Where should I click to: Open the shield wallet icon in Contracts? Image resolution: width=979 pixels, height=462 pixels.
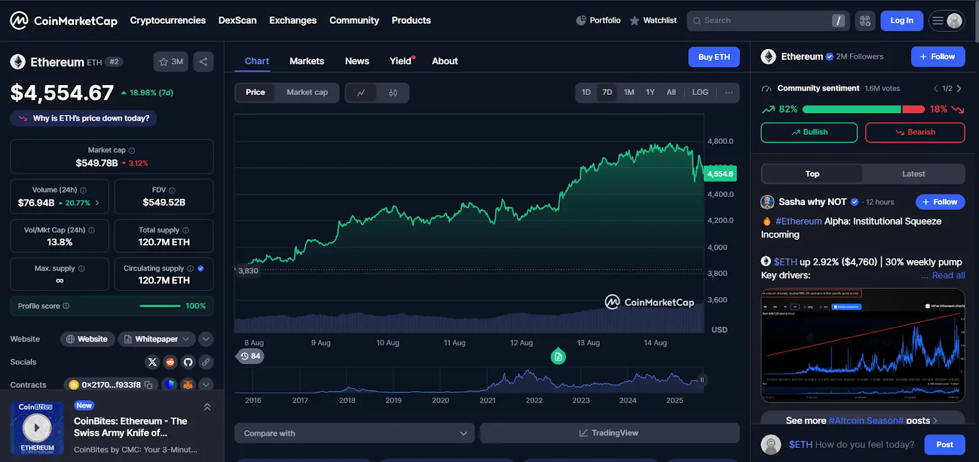tap(170, 385)
